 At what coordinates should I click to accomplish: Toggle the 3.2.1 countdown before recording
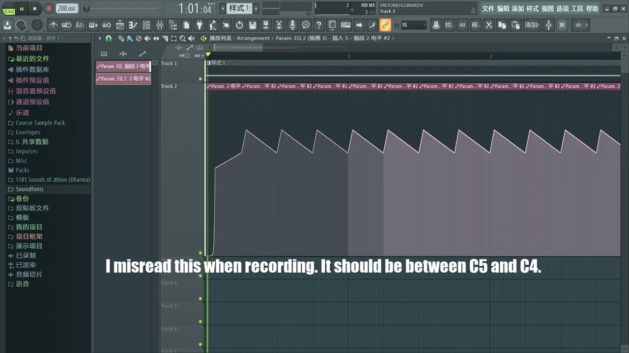click(80, 25)
